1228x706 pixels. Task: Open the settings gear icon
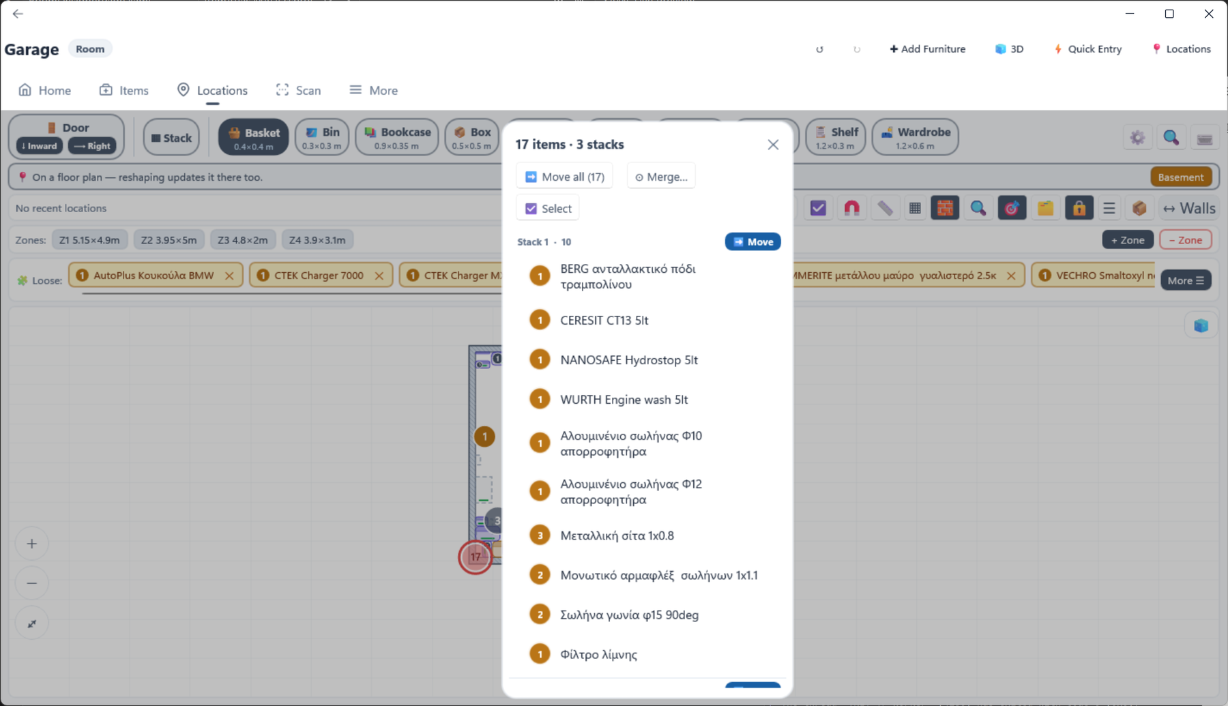[x=1137, y=138]
